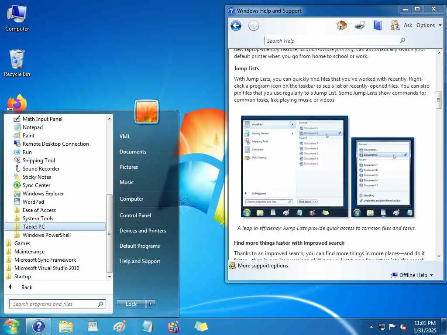Open the Paint taskbar icon
This screenshot has height=335, width=447.
pos(120,327)
